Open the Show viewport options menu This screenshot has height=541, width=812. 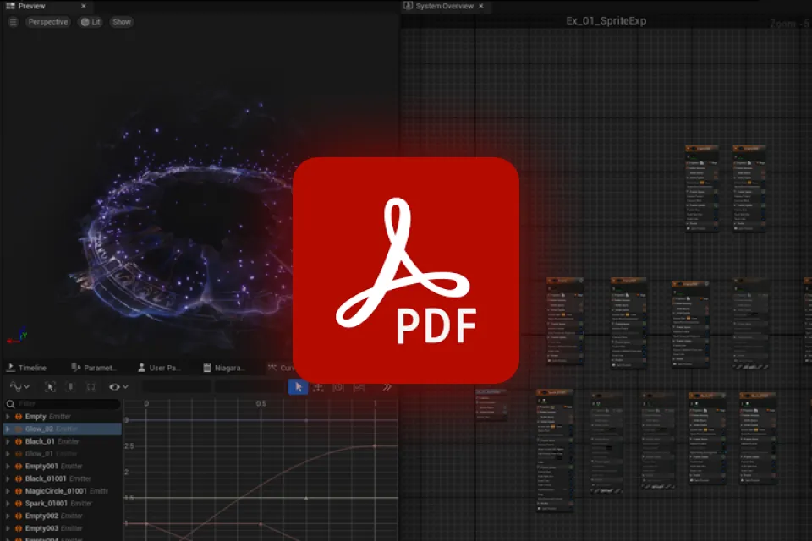coord(122,22)
